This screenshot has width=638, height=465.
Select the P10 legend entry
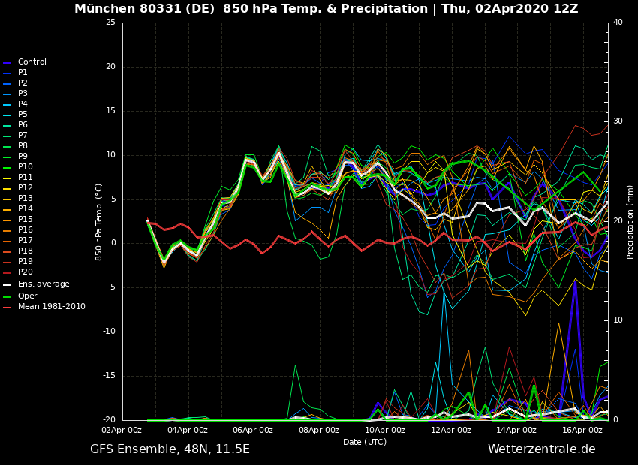coord(25,167)
